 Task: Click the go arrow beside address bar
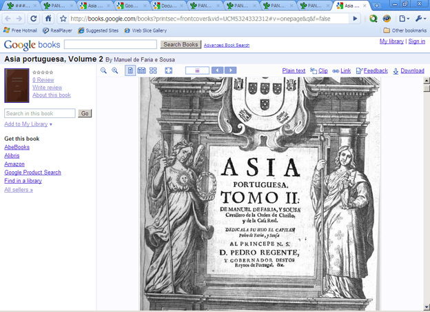[355, 19]
